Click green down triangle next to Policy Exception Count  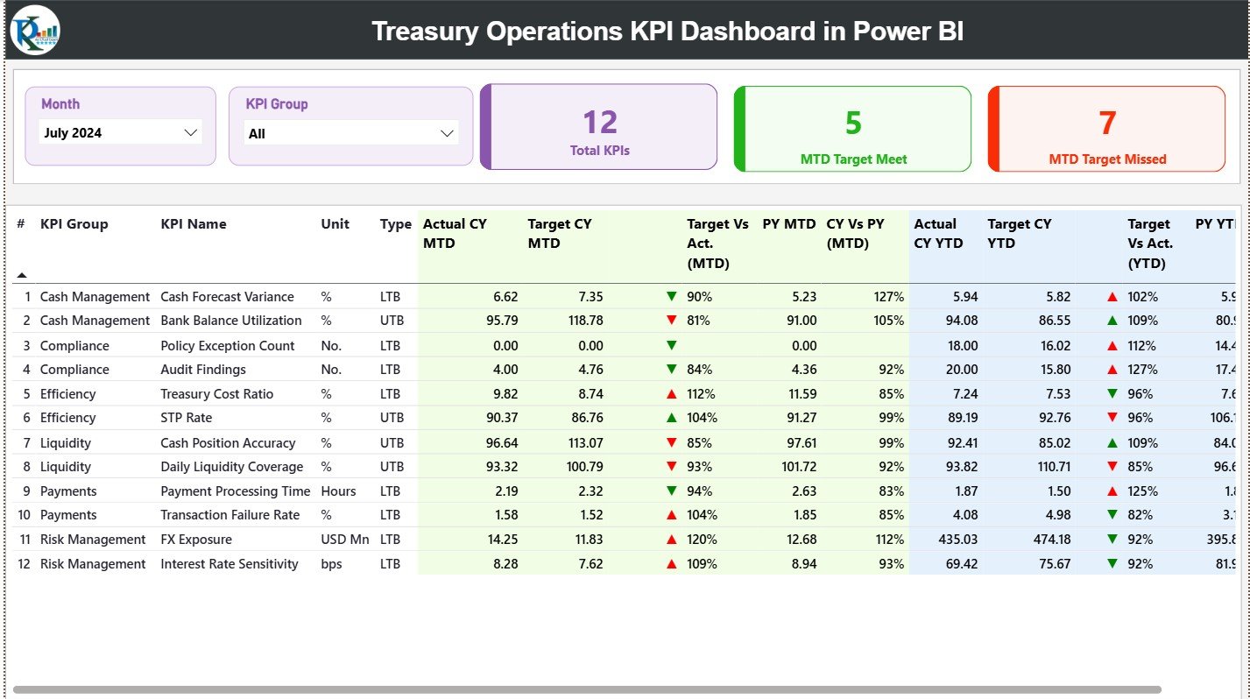[671, 345]
